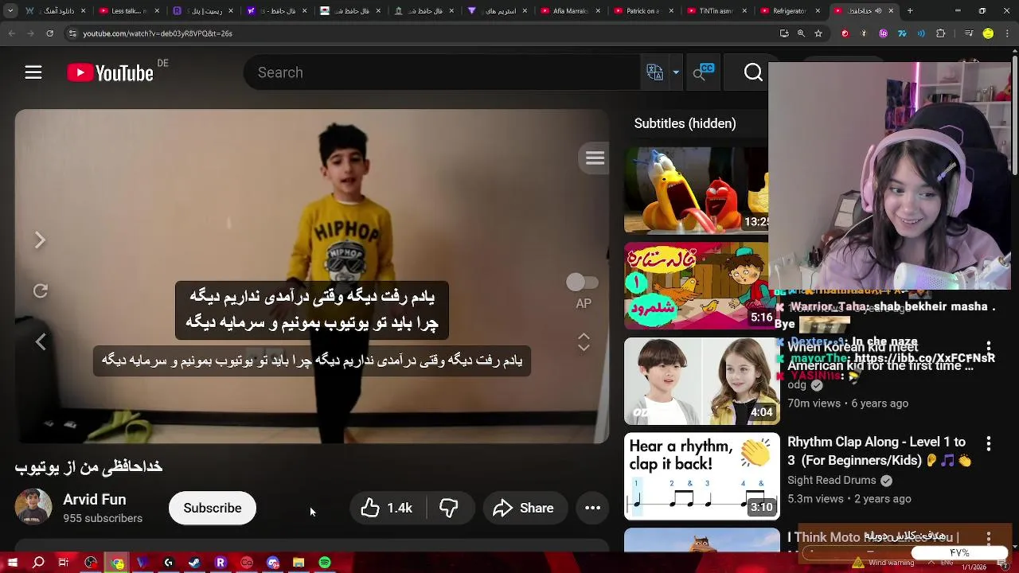
Task: Click the right chevron on video overlay
Action: (40, 240)
